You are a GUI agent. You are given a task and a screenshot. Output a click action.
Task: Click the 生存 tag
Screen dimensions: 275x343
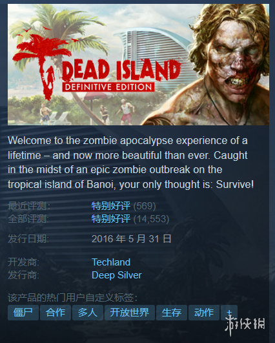coord(172,313)
